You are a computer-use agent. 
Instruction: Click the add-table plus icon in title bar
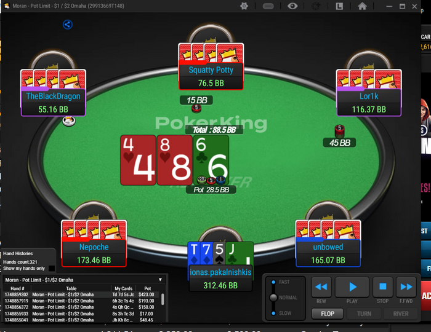coord(316,6)
